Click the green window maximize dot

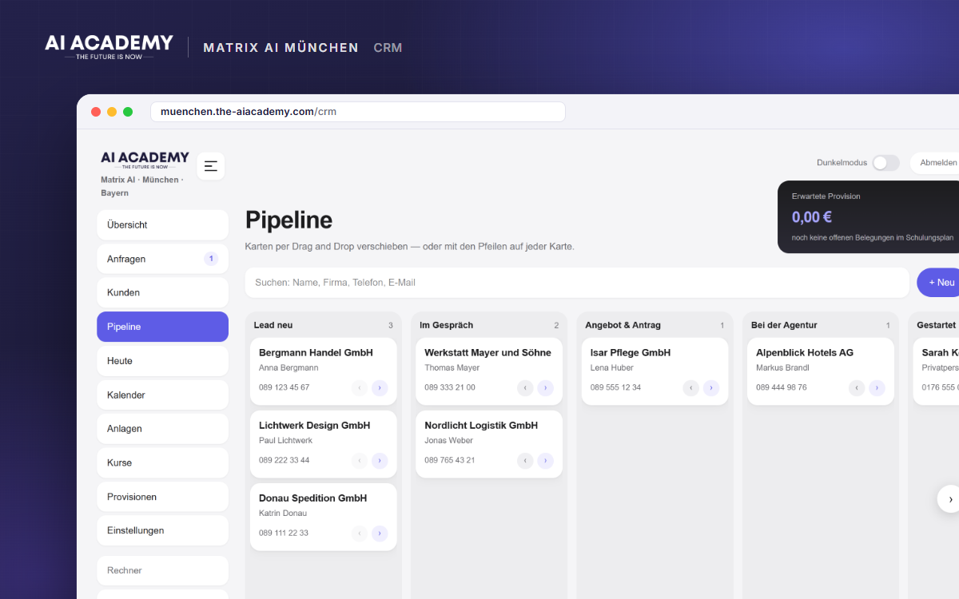tap(128, 112)
